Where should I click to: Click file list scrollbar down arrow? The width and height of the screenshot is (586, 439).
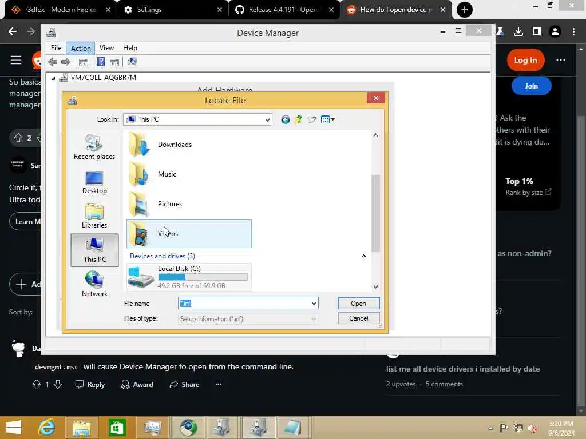[x=375, y=287]
